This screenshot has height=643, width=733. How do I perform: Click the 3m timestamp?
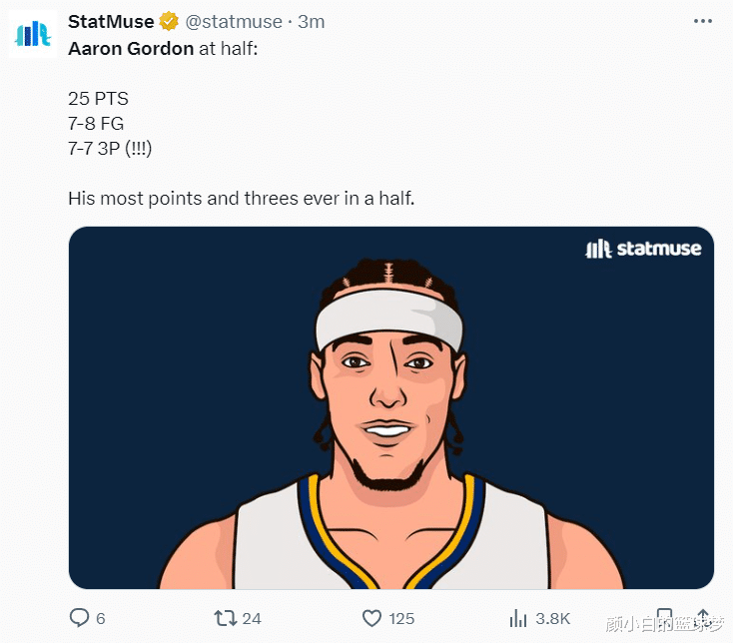[312, 22]
